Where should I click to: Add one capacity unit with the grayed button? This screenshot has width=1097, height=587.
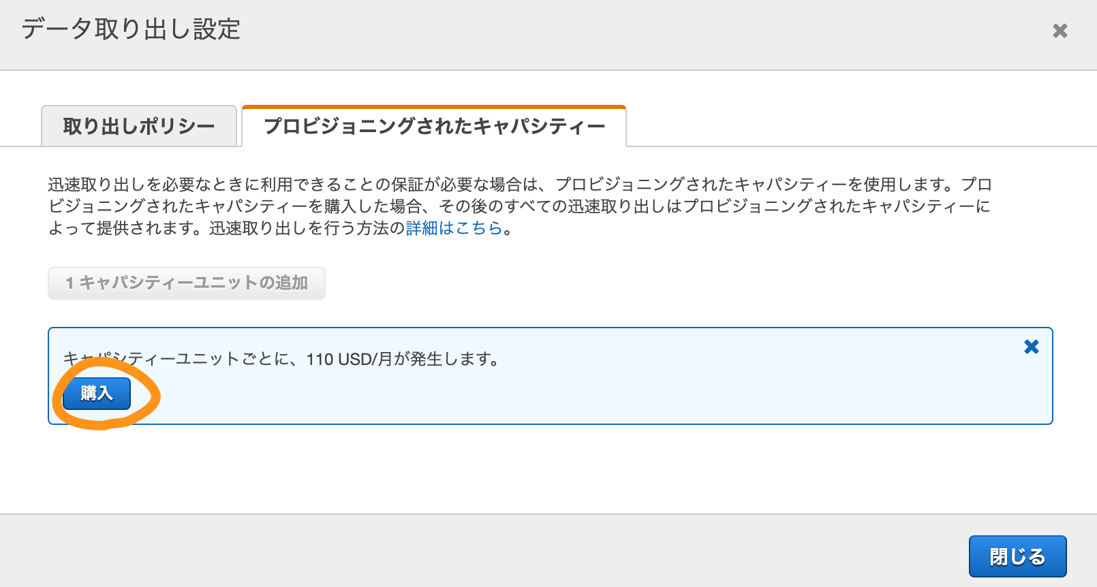(x=187, y=283)
